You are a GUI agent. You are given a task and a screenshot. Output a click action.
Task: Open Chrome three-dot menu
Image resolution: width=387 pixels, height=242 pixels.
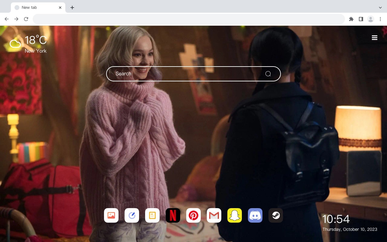380,19
